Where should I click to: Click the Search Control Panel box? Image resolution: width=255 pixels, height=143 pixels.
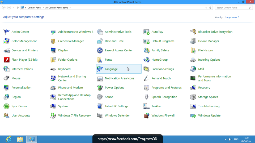[232, 8]
